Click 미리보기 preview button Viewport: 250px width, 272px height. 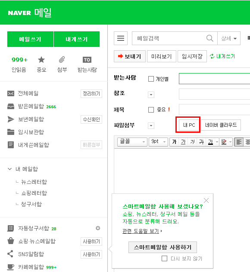point(162,56)
